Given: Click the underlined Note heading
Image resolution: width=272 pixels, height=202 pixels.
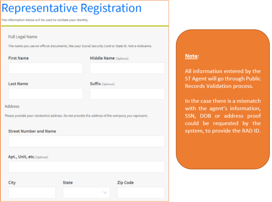Looking at the screenshot, I should coord(191,56).
